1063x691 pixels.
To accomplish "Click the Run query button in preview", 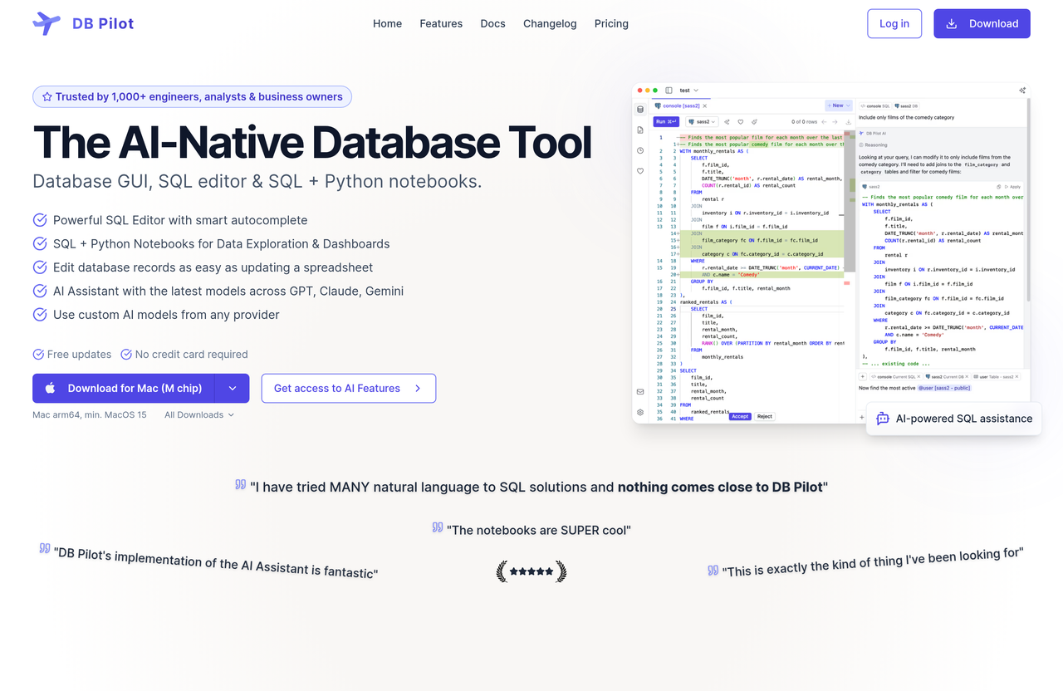I will 666,122.
